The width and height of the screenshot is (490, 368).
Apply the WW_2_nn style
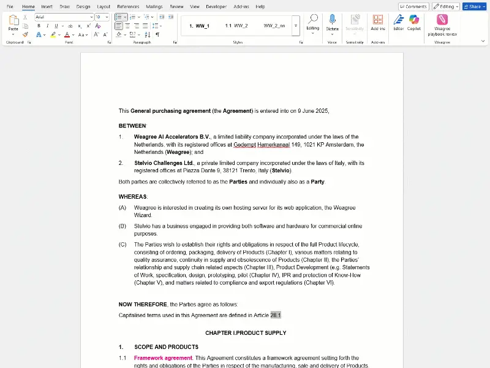[x=274, y=26]
